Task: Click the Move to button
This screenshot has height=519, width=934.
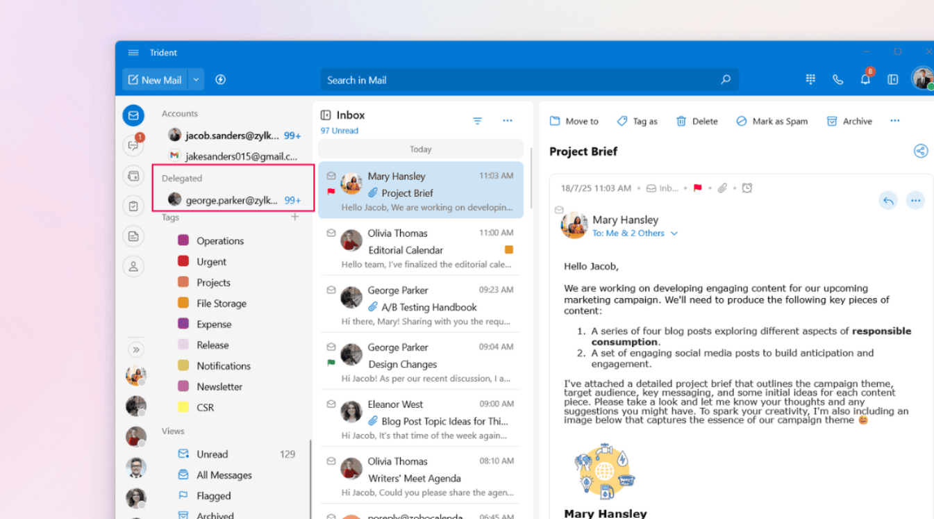Action: (x=574, y=121)
